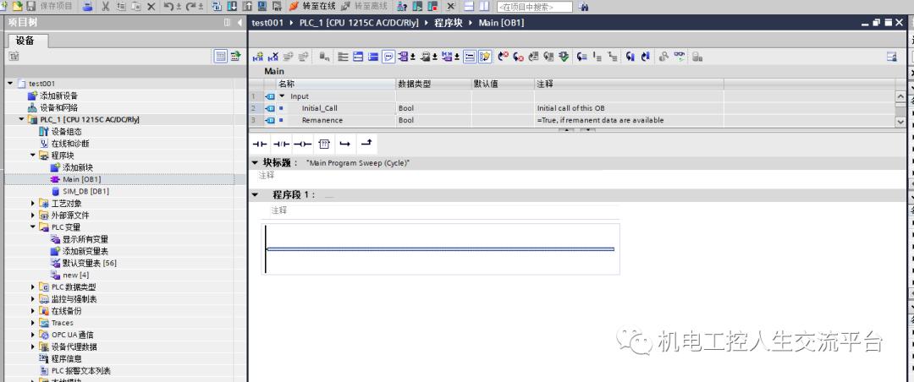Expand the 工艺对象 folder

(33, 203)
